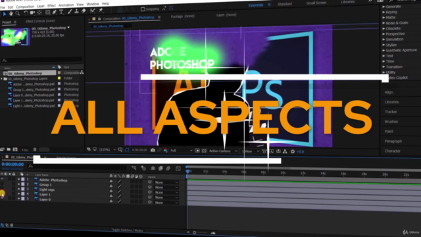Image resolution: width=421 pixels, height=237 pixels.
Task: Click label color swatch of Layer 1 row
Action: point(23,194)
